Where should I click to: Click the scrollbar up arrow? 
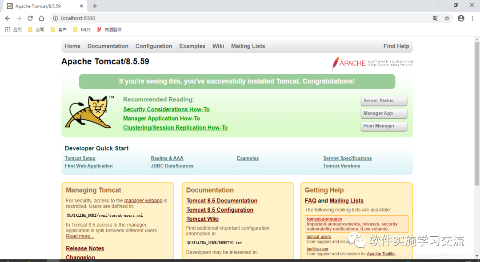(477, 40)
